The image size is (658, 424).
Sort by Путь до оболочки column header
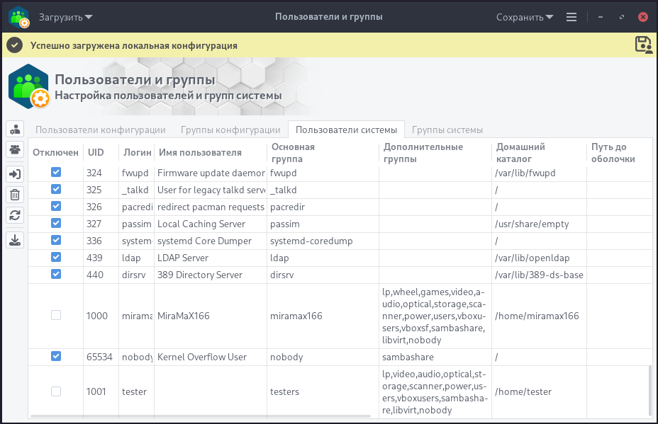620,152
